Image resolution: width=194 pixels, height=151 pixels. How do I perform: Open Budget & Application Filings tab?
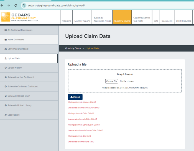102,19
